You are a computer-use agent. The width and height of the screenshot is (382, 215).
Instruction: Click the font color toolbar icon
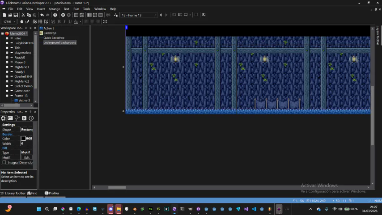(76, 21)
